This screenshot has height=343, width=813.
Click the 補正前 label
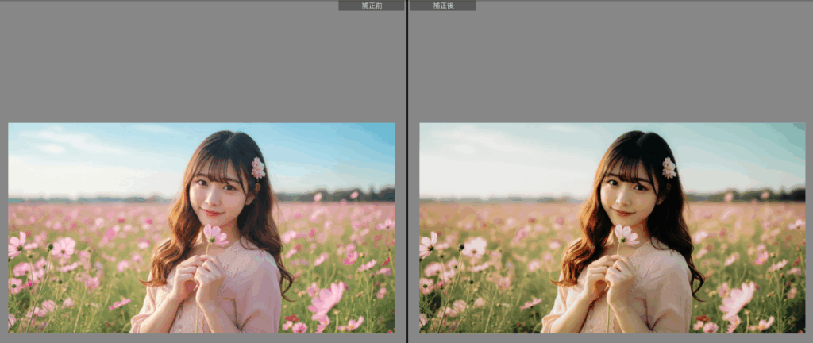371,6
